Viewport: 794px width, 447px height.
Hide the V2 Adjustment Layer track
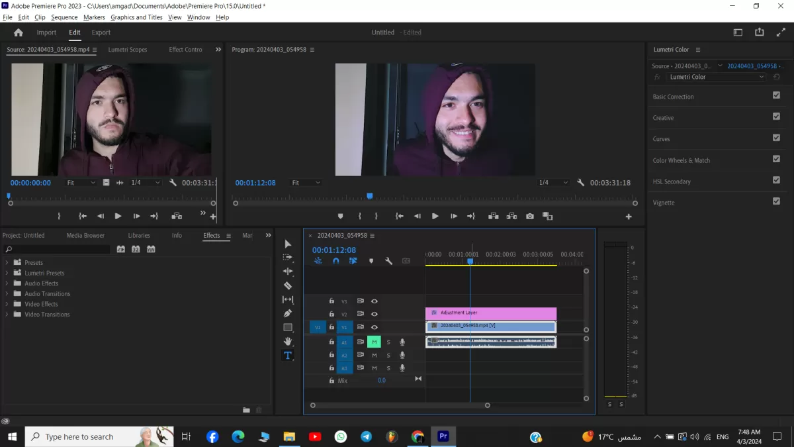pos(375,314)
